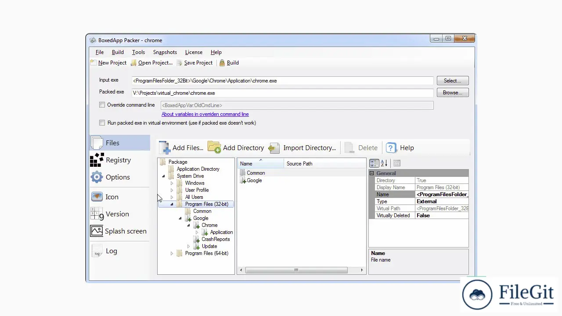
Task: Select the Virtually Deleted property row
Action: pos(422,215)
